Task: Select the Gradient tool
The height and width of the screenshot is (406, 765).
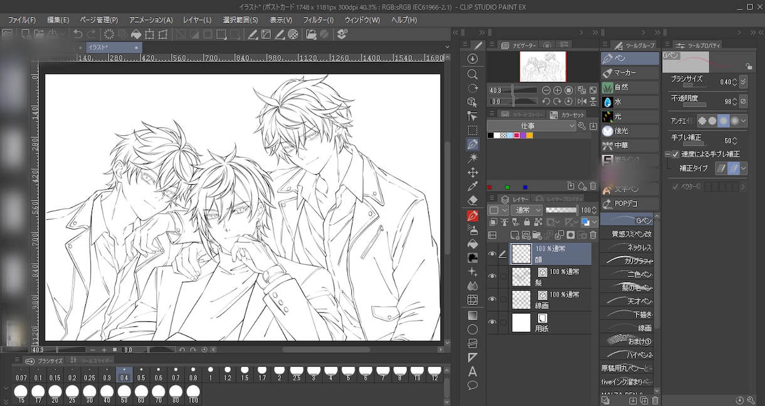Action: [473, 315]
